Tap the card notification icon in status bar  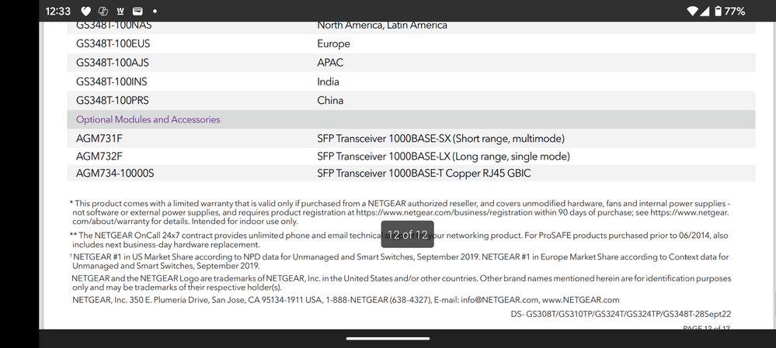[137, 11]
